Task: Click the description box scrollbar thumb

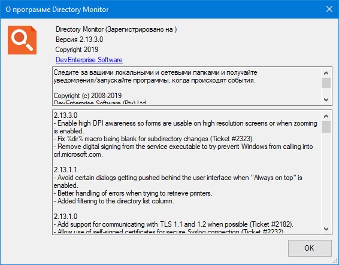Action: click(x=326, y=83)
